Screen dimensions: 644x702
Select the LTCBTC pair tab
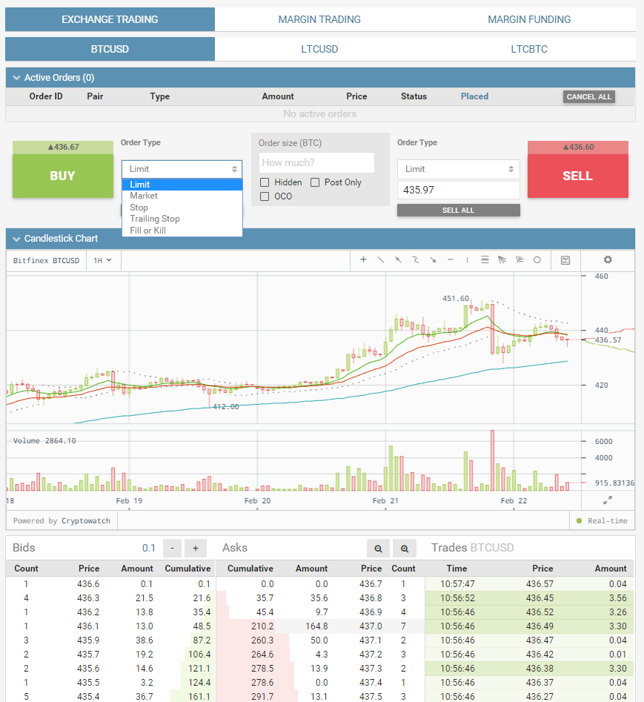529,49
